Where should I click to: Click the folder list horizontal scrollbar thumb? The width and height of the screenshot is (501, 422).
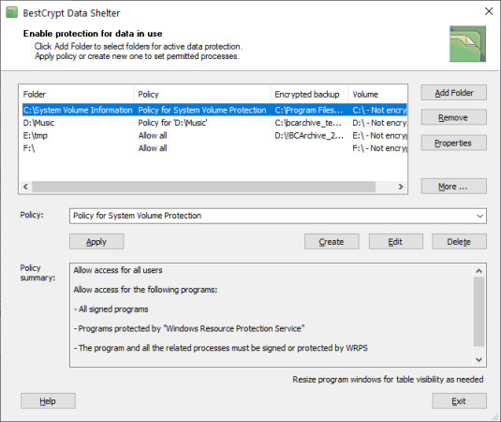point(204,187)
